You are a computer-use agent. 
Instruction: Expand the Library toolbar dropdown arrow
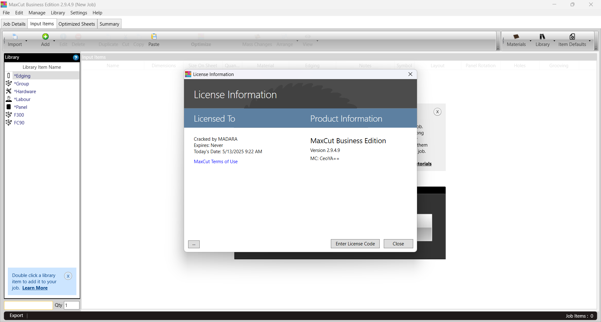click(x=554, y=41)
